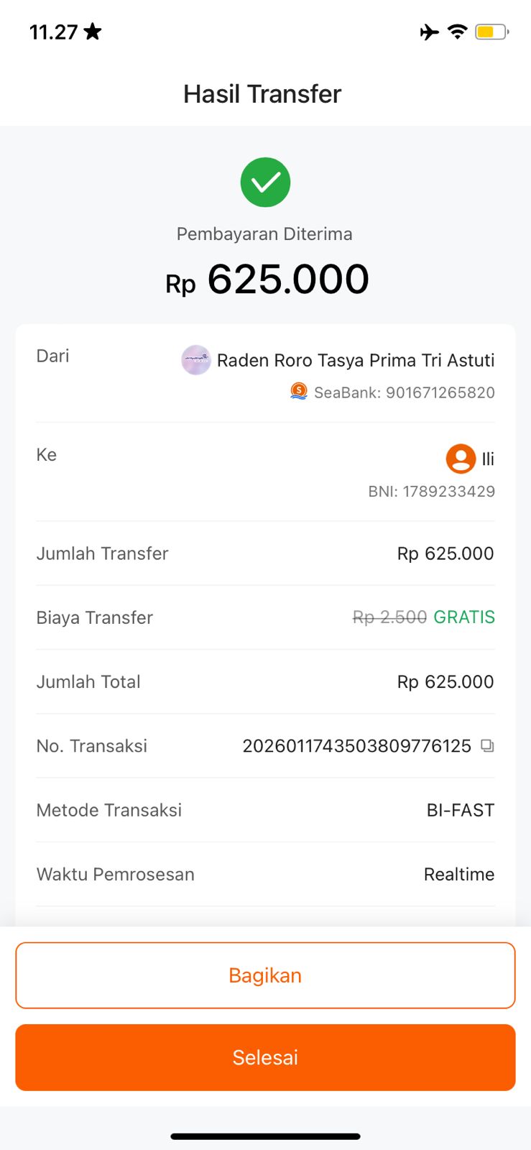Screen dimensions: 531x1150
Task: Tap the Wi-Fi status icon
Action: pos(457,32)
